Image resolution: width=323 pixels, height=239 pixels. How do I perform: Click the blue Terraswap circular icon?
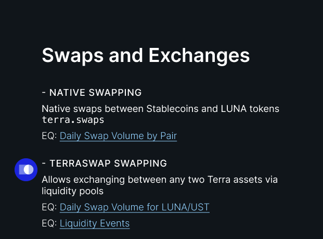coord(26,170)
